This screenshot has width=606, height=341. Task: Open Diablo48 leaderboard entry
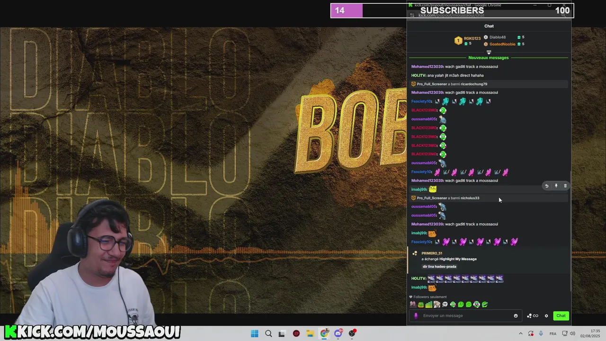tap(498, 37)
